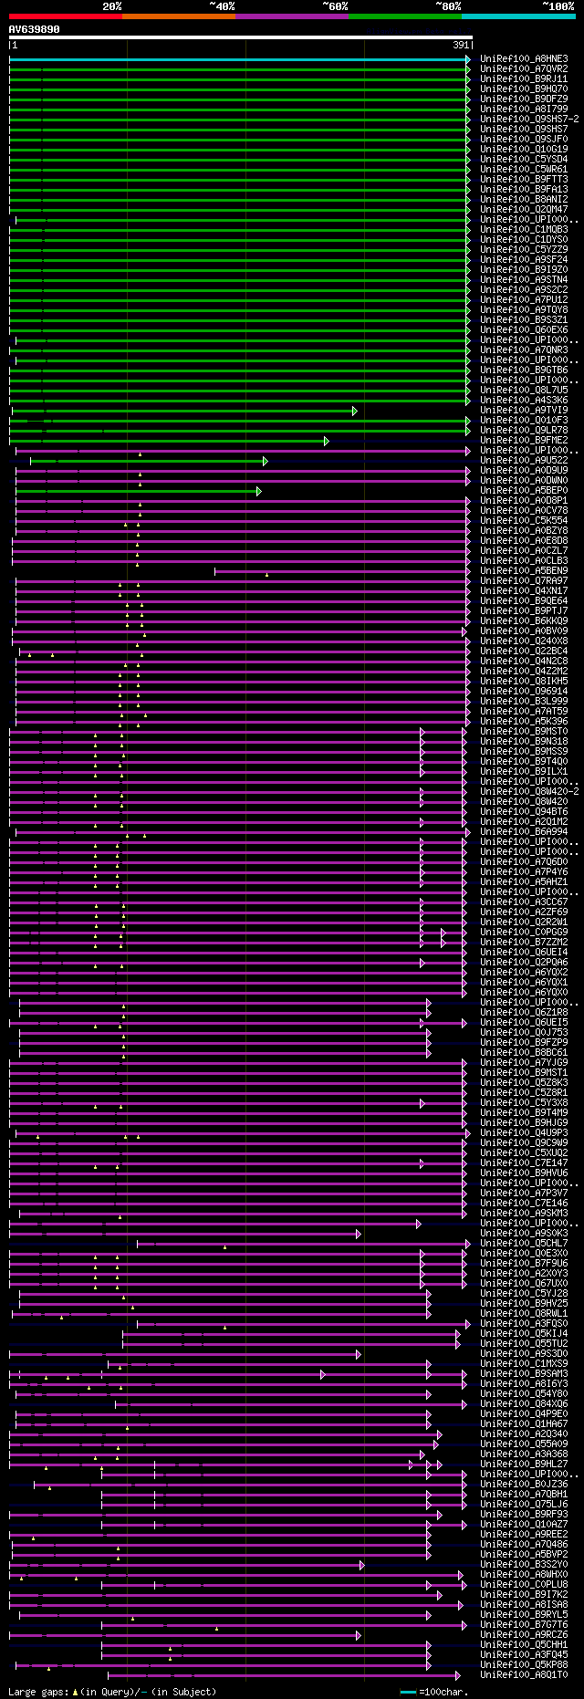The width and height of the screenshot is (584, 1699).
Task: Select label UniRef100_B9MST0
Action: coord(524,732)
